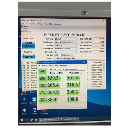This screenshot has height=129, width=129.
Task: Click the 559.3 sequential read result
Action: tap(56, 78)
